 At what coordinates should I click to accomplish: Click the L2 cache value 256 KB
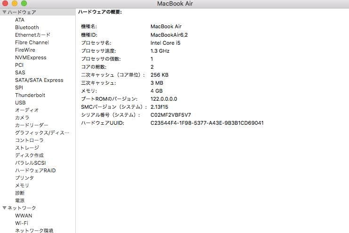(x=159, y=75)
